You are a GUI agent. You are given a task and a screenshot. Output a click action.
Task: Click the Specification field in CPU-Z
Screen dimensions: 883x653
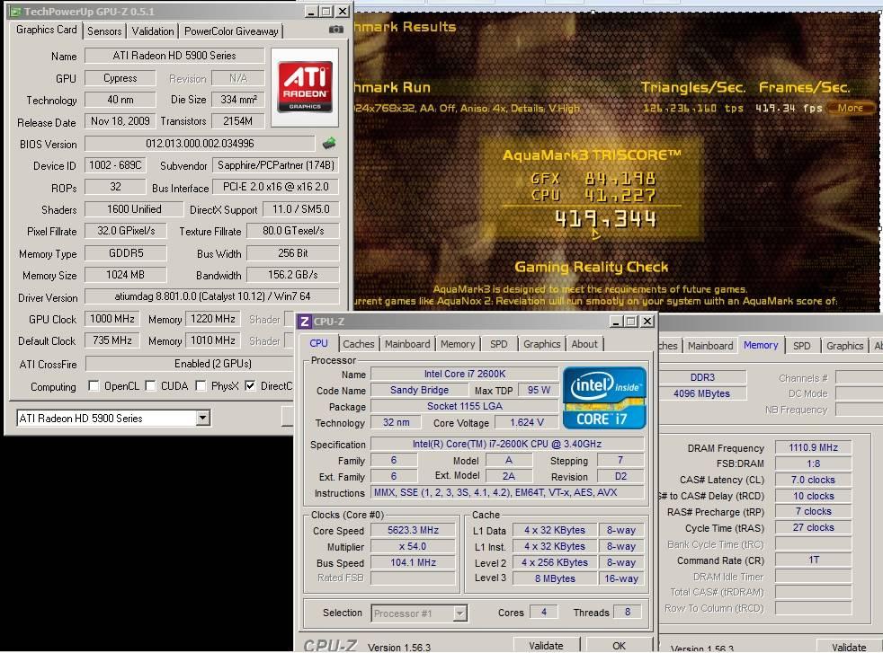[x=507, y=444]
